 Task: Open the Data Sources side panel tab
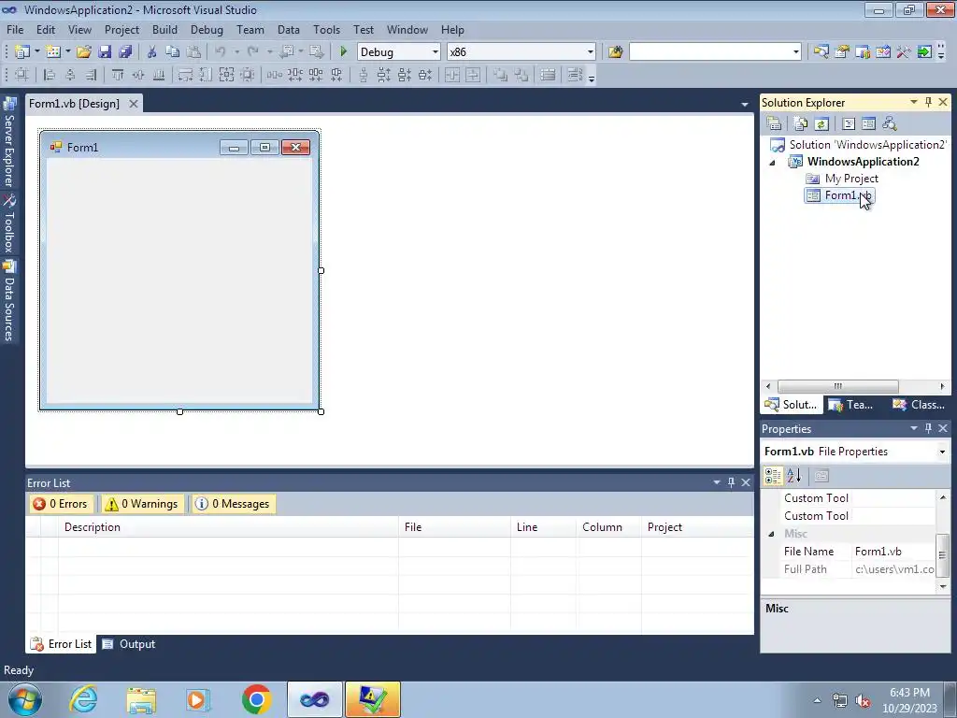pyautogui.click(x=9, y=300)
